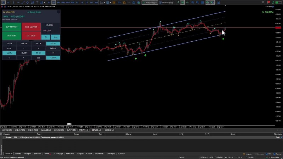Open the shapes tool dropdown arrow
This screenshot has width=283, height=159.
click(44, 2)
